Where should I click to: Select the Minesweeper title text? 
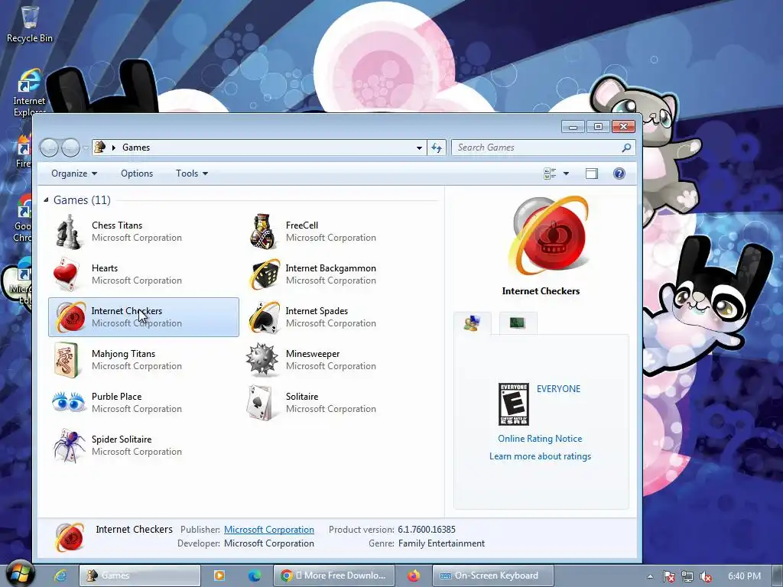pyautogui.click(x=313, y=353)
